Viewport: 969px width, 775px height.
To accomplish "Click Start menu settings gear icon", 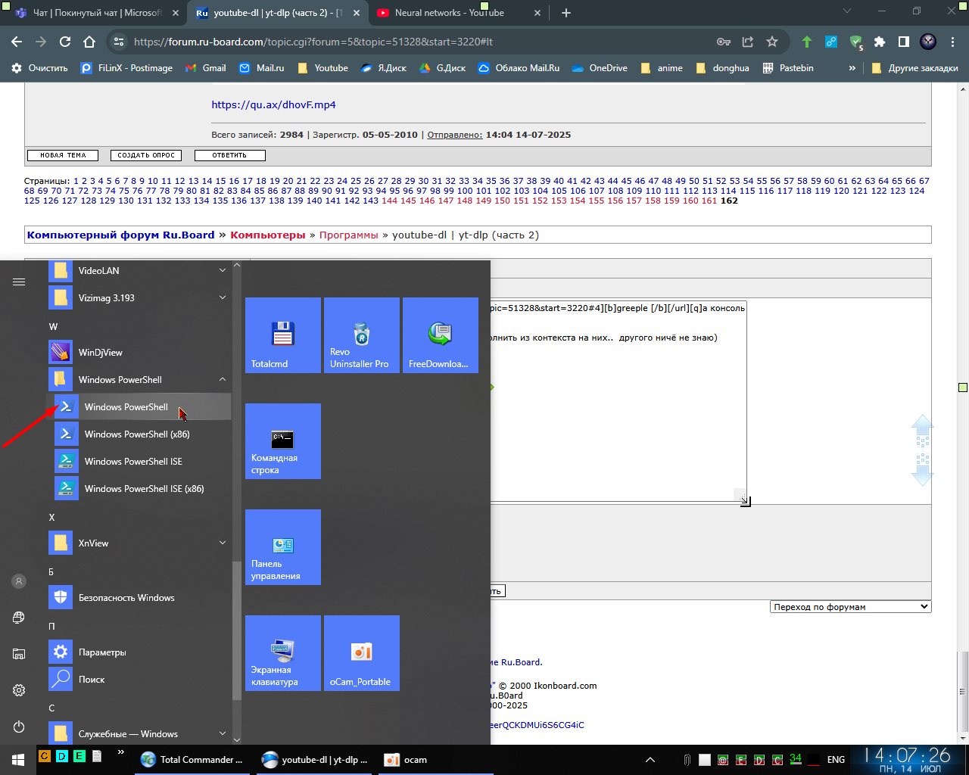I will (x=19, y=690).
